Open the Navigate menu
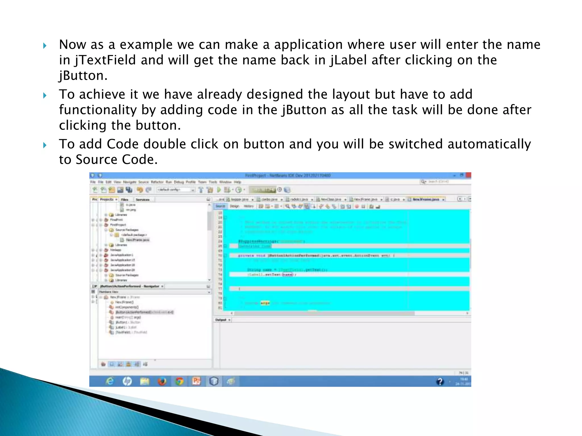The image size is (582, 436). 129,182
